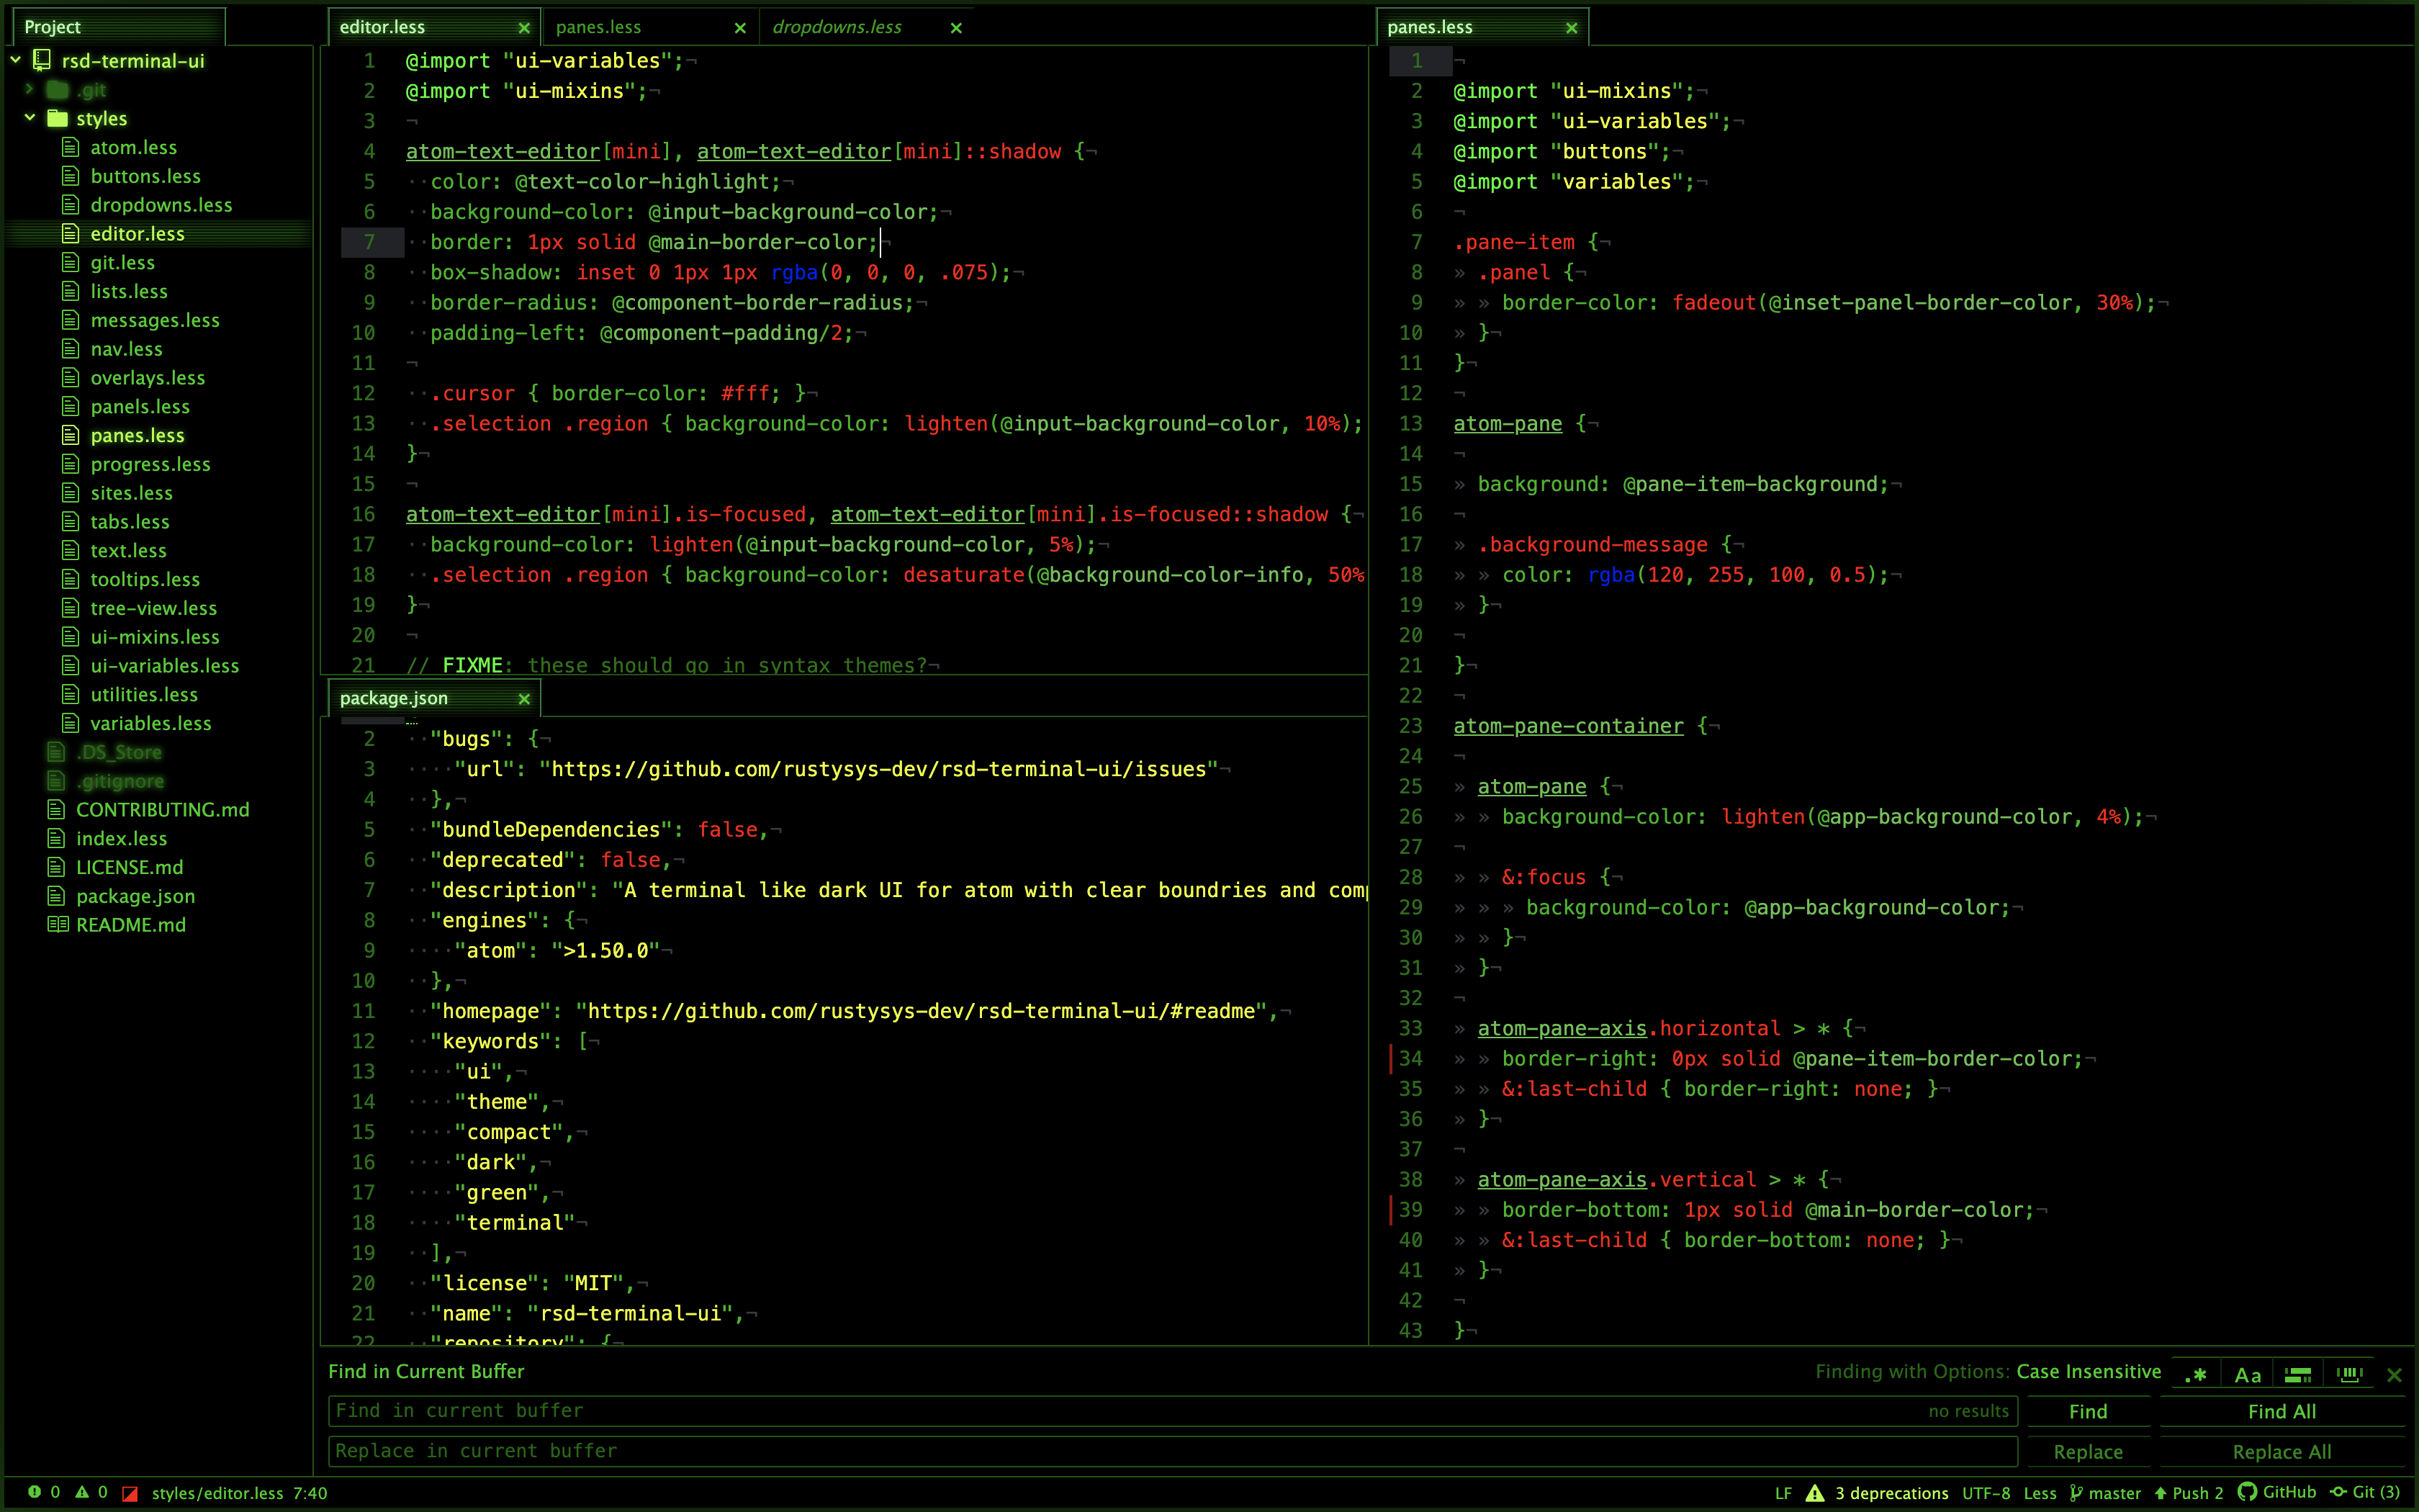Click the master git branch icon
The width and height of the screenshot is (2419, 1512).
click(x=2077, y=1493)
